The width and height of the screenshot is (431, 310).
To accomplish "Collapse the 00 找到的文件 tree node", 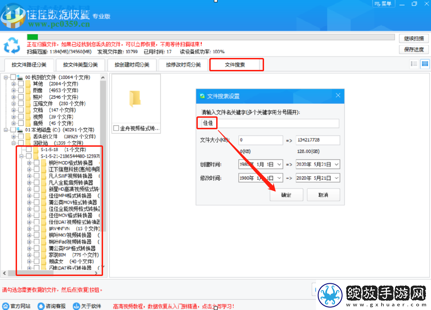I will [x=6, y=77].
